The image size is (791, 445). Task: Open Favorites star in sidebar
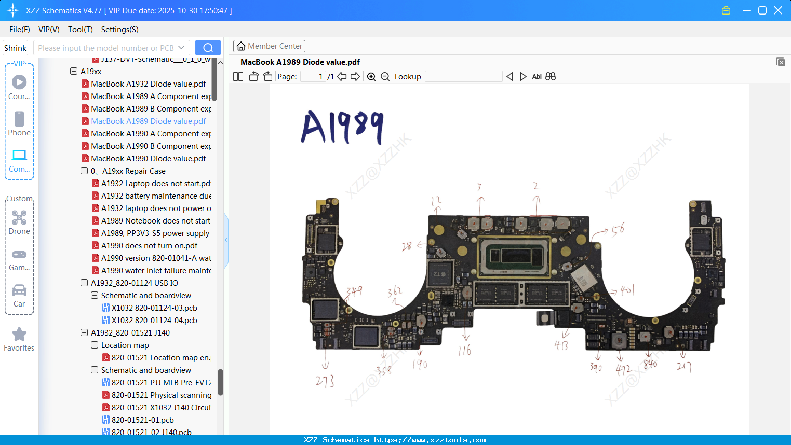tap(19, 339)
